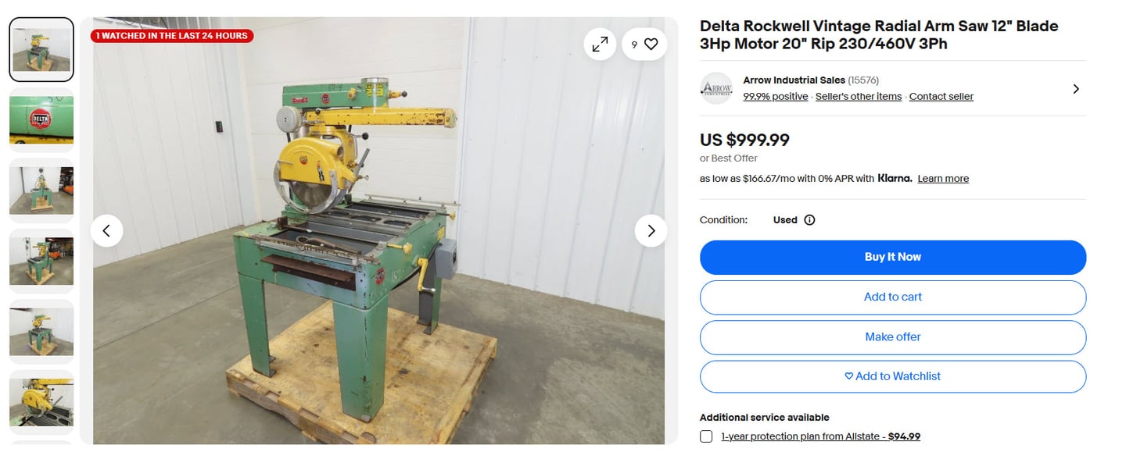1126x452 pixels.
Task: View the 99.9% positive feedback link
Action: [x=776, y=97]
